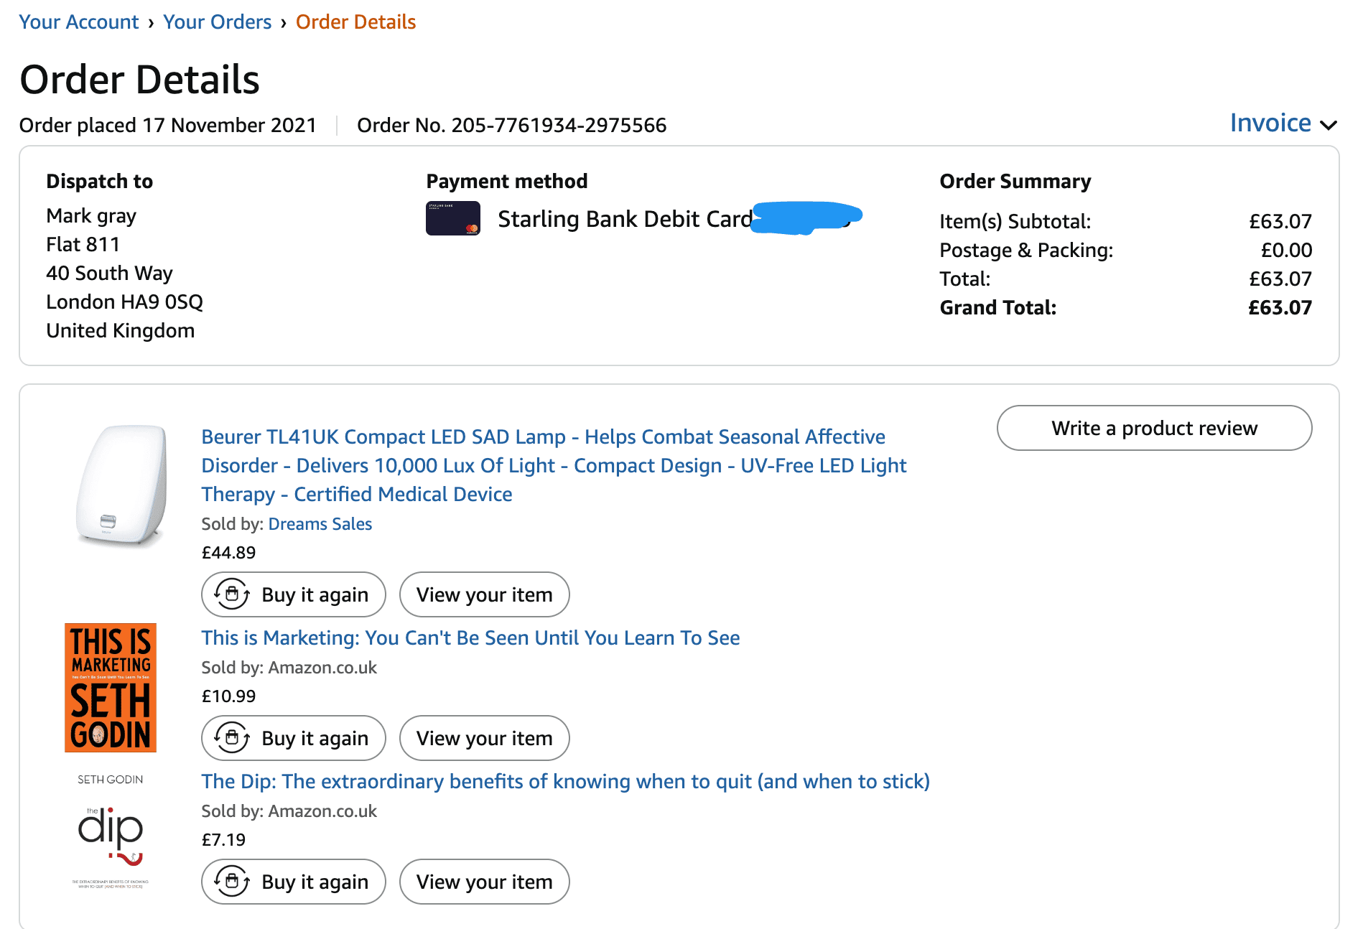The height and width of the screenshot is (929, 1363).
Task: Click Write a product review button
Action: pyautogui.click(x=1154, y=428)
